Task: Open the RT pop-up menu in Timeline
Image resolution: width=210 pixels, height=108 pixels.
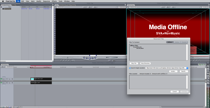Action: coord(3,67)
